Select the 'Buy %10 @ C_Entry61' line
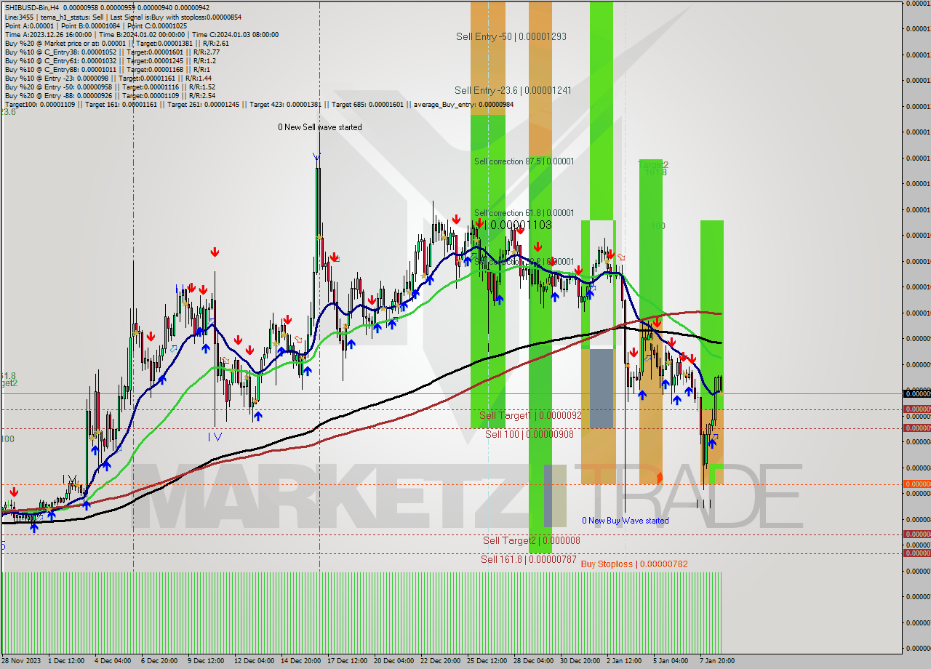 [x=110, y=60]
